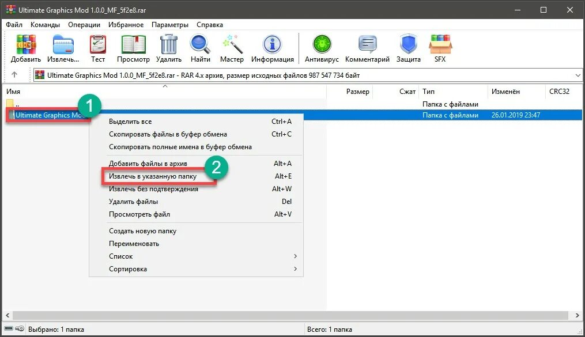Sort by the CRC32 column header
The image size is (585, 337).
pos(564,92)
